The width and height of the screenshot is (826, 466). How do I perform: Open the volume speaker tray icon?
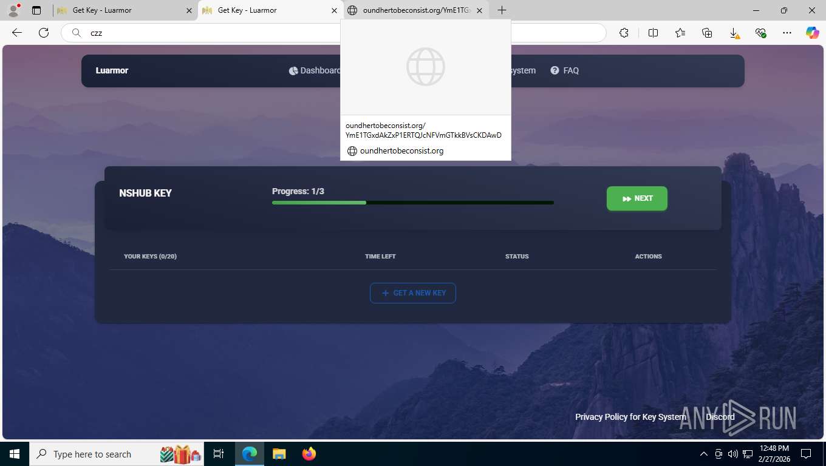pyautogui.click(x=733, y=454)
